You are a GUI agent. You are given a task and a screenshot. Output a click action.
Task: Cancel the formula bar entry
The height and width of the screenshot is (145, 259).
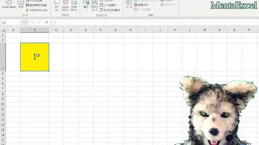[32, 23]
